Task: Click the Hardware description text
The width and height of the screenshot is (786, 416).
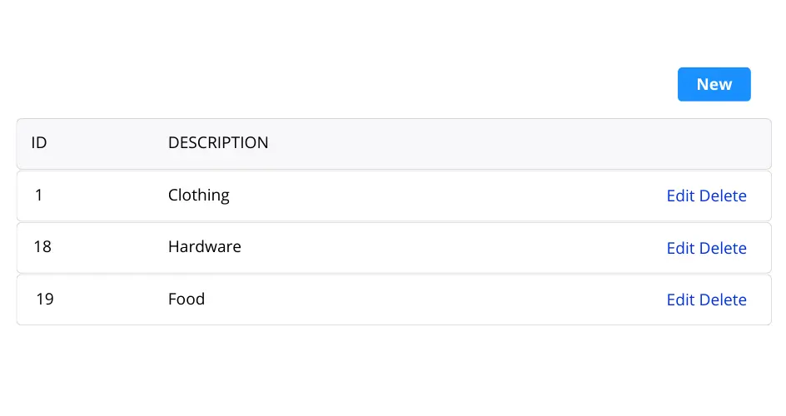Action: point(205,247)
